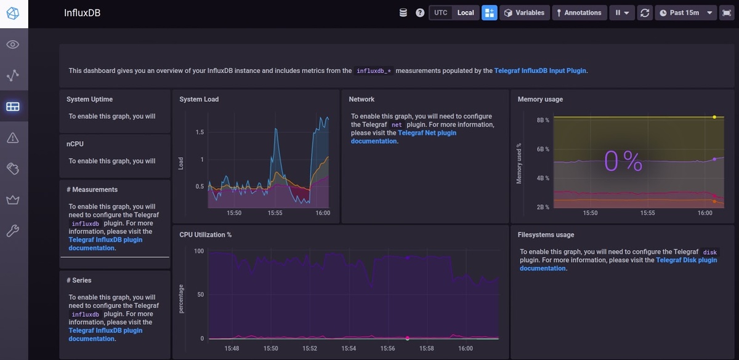Open Tasks calendar icon in sidebar
The height and width of the screenshot is (360, 739).
13,168
